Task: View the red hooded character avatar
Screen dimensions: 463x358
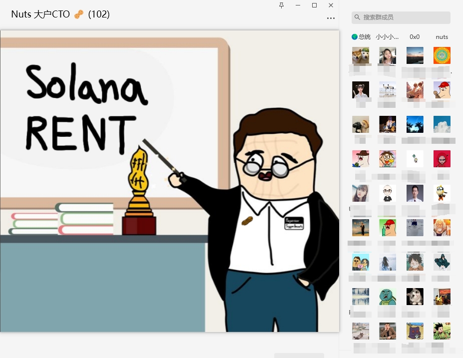Action: pyautogui.click(x=442, y=159)
